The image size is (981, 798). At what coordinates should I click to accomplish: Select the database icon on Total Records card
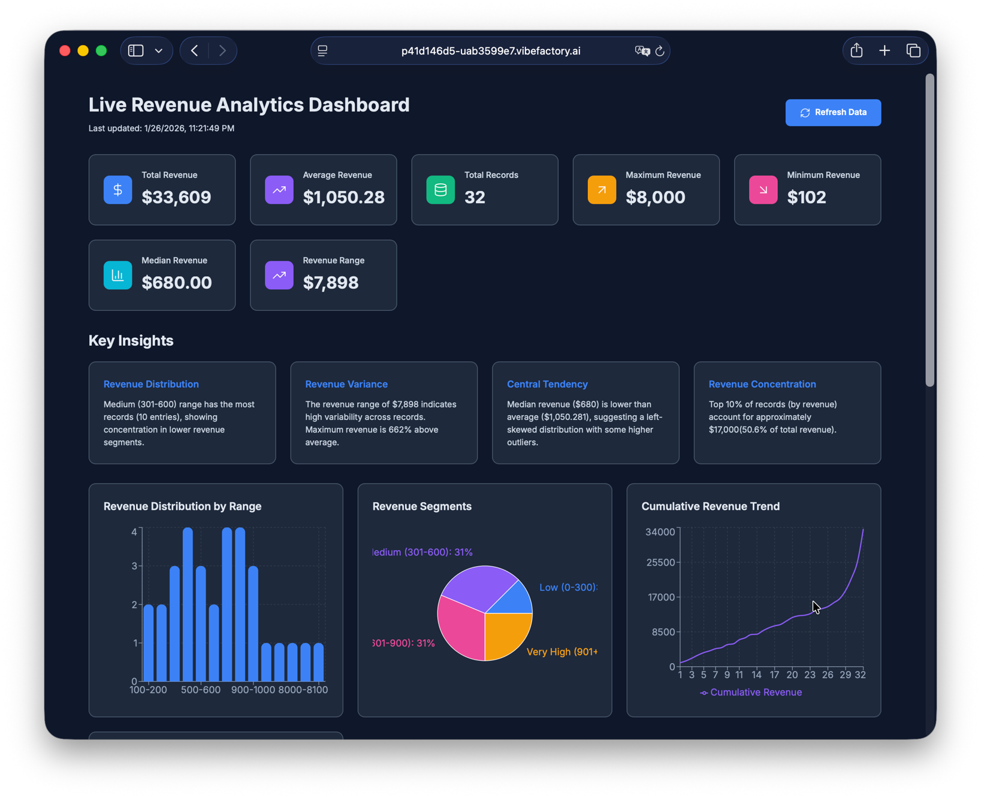440,190
